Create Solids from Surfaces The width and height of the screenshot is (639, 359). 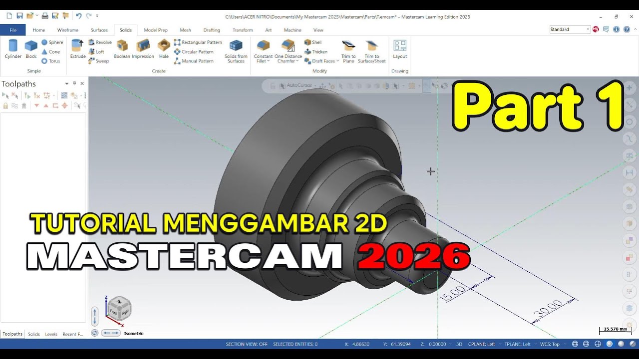coord(236,51)
